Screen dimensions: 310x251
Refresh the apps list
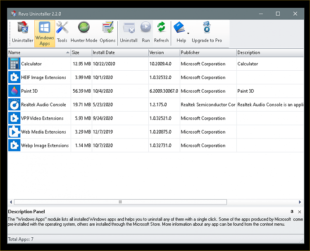click(161, 33)
